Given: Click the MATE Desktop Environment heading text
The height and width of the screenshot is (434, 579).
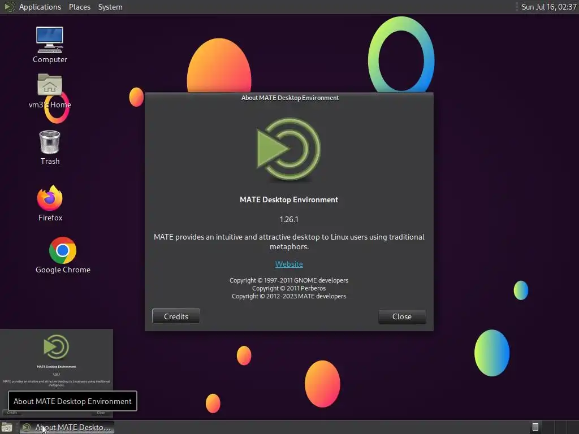Looking at the screenshot, I should click(x=289, y=199).
